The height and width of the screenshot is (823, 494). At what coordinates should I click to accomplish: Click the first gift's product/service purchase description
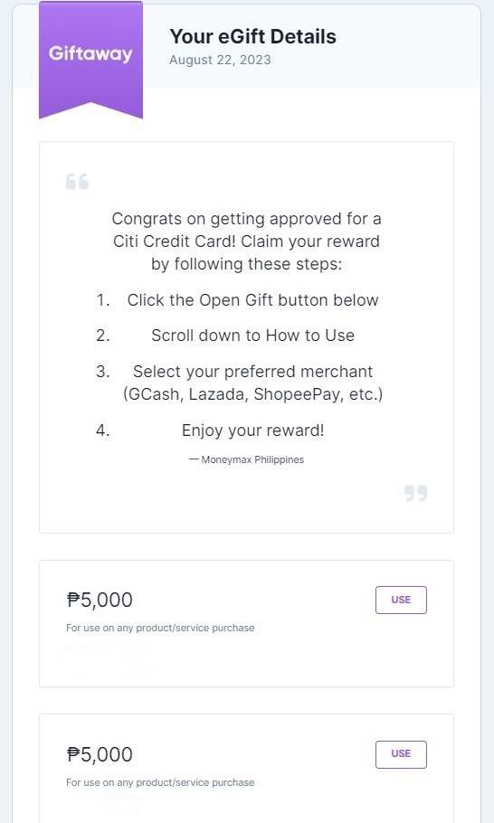pos(160,628)
